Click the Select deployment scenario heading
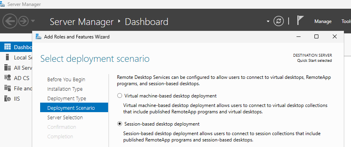 point(95,59)
